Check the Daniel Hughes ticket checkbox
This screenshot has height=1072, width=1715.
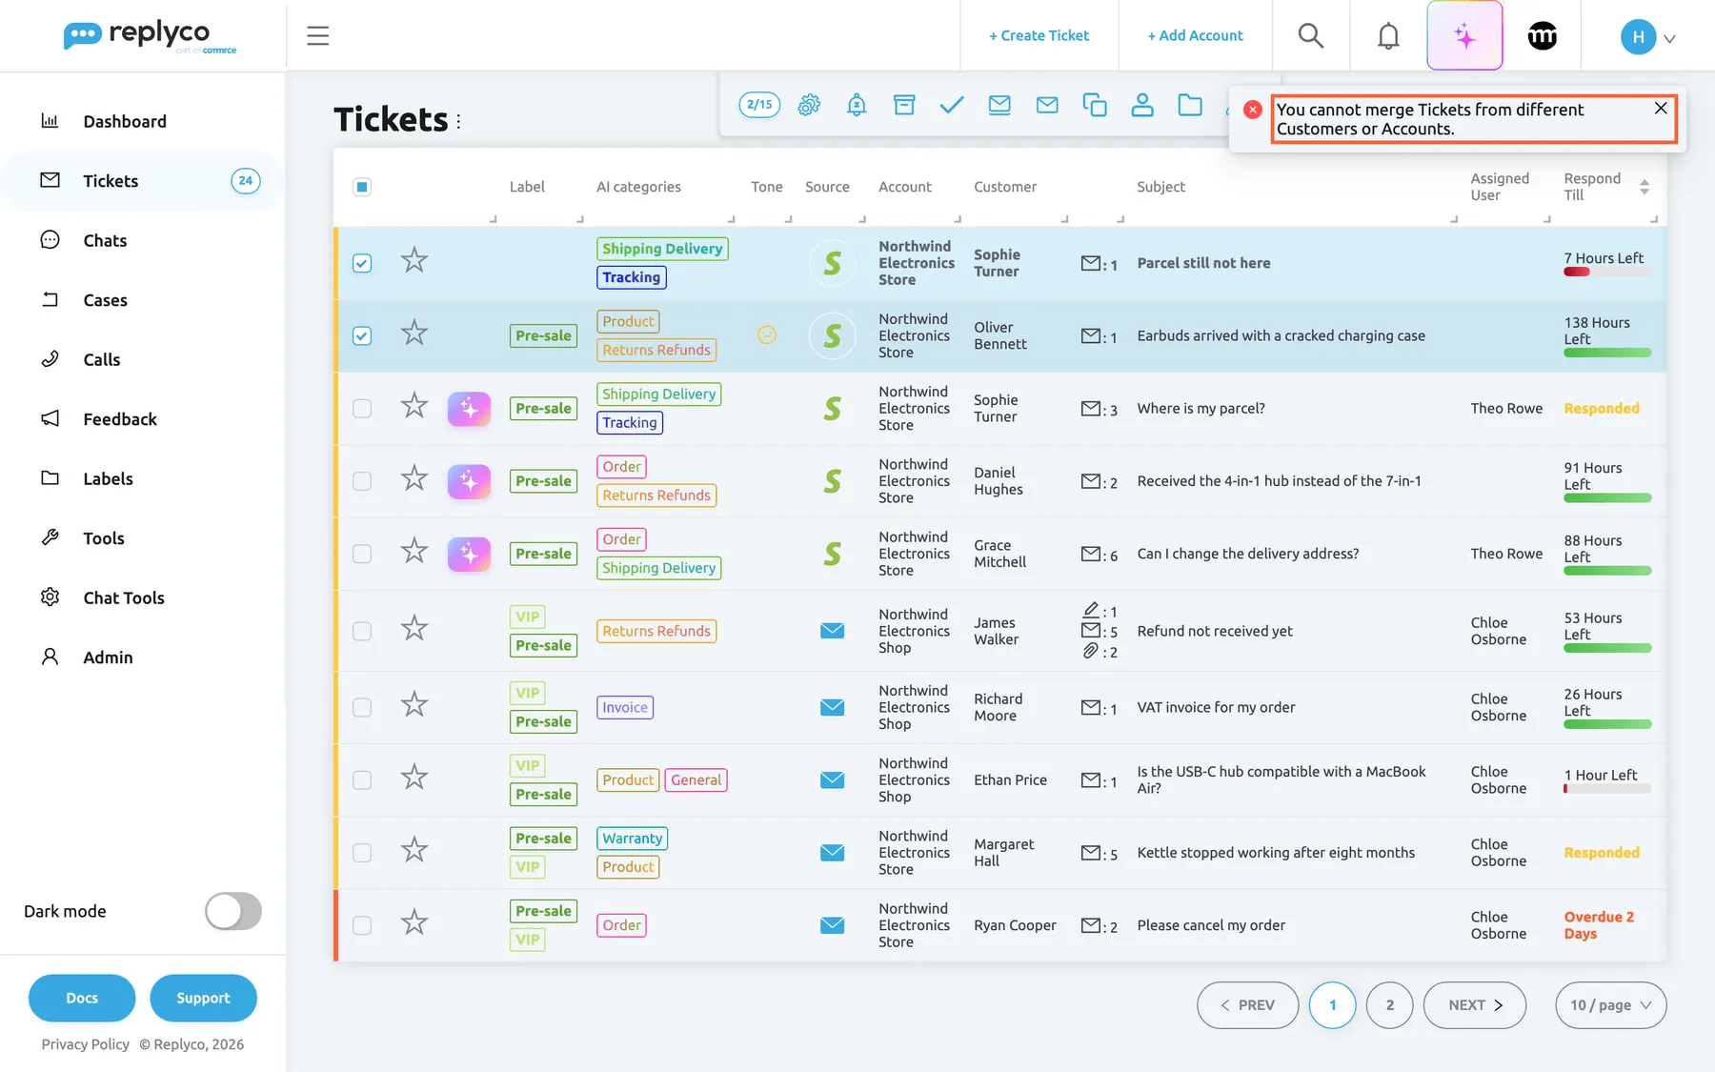(362, 481)
